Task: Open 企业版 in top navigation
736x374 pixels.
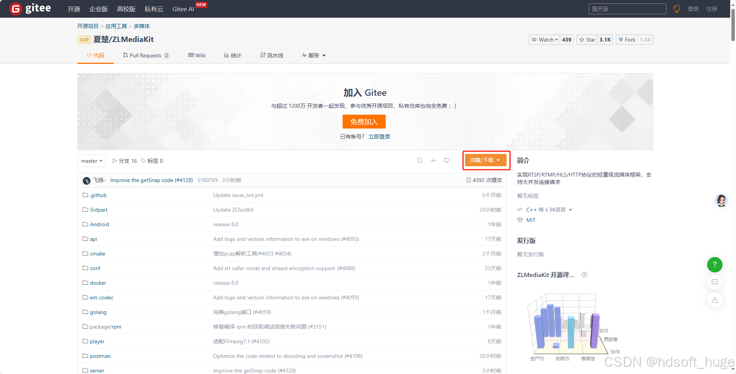Action: coord(99,9)
